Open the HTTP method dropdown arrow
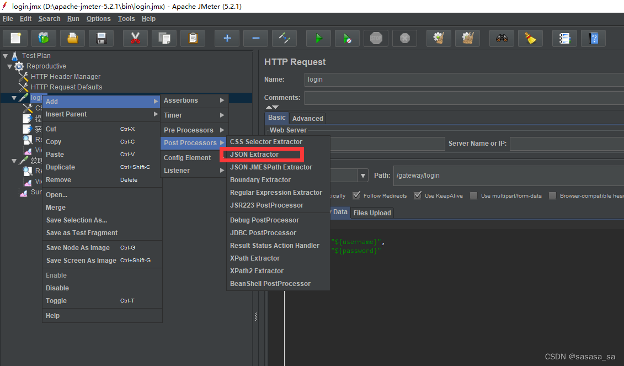This screenshot has width=624, height=366. point(362,176)
